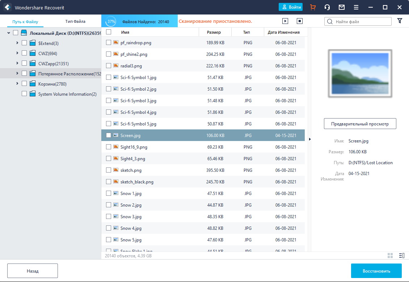The height and width of the screenshot is (282, 409).
Task: Open the shopping cart icon
Action: [313, 7]
